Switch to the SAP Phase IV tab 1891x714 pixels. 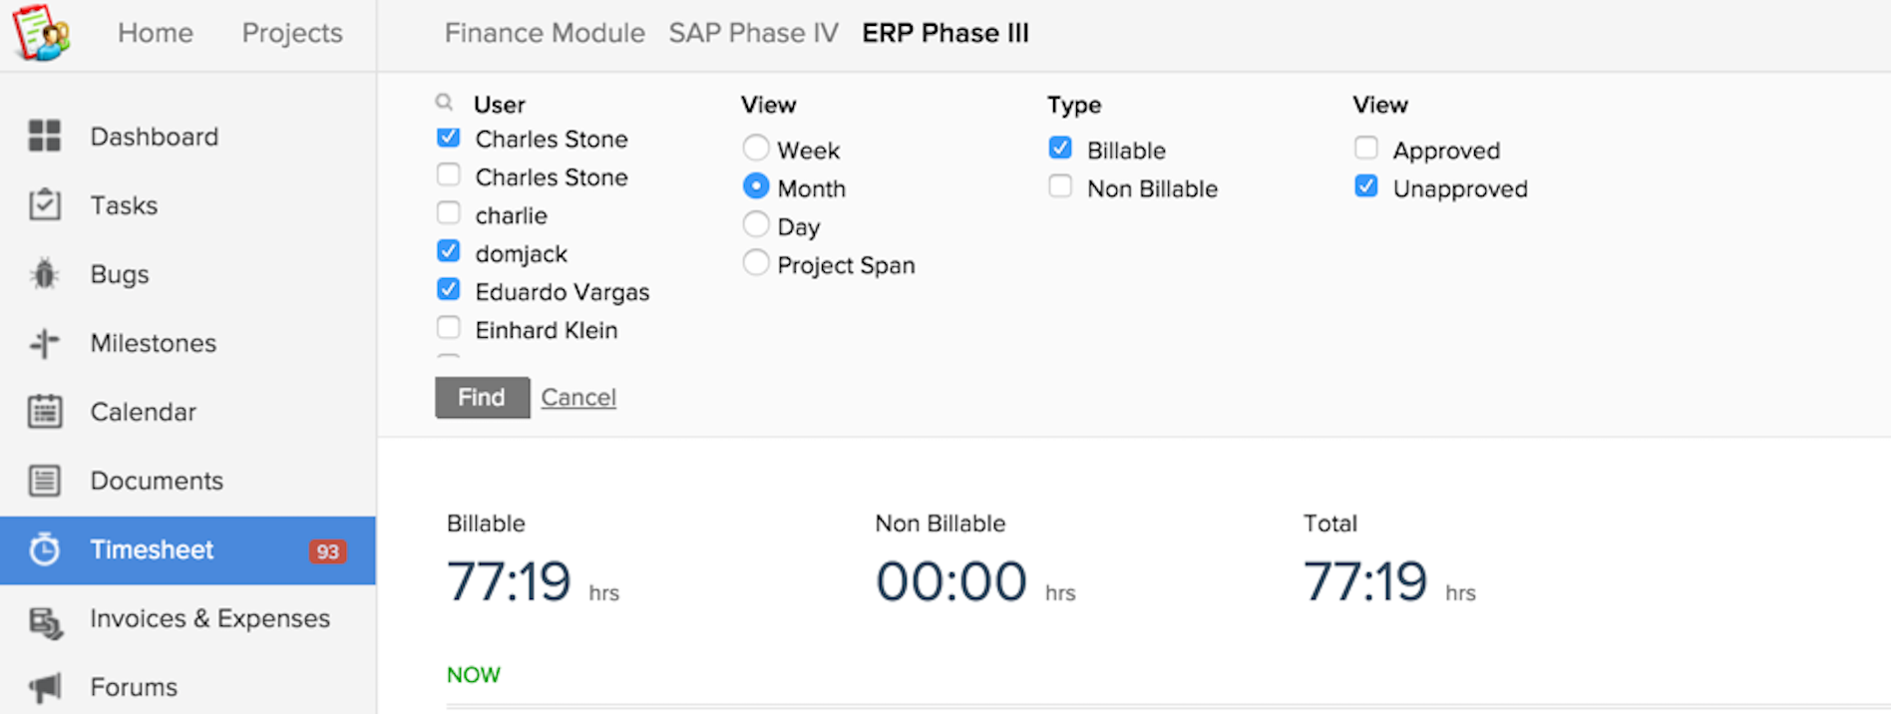click(753, 33)
